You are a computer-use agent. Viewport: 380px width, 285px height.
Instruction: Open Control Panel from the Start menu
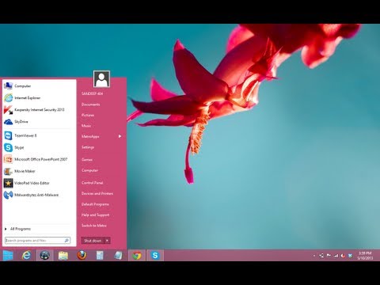pyautogui.click(x=93, y=183)
